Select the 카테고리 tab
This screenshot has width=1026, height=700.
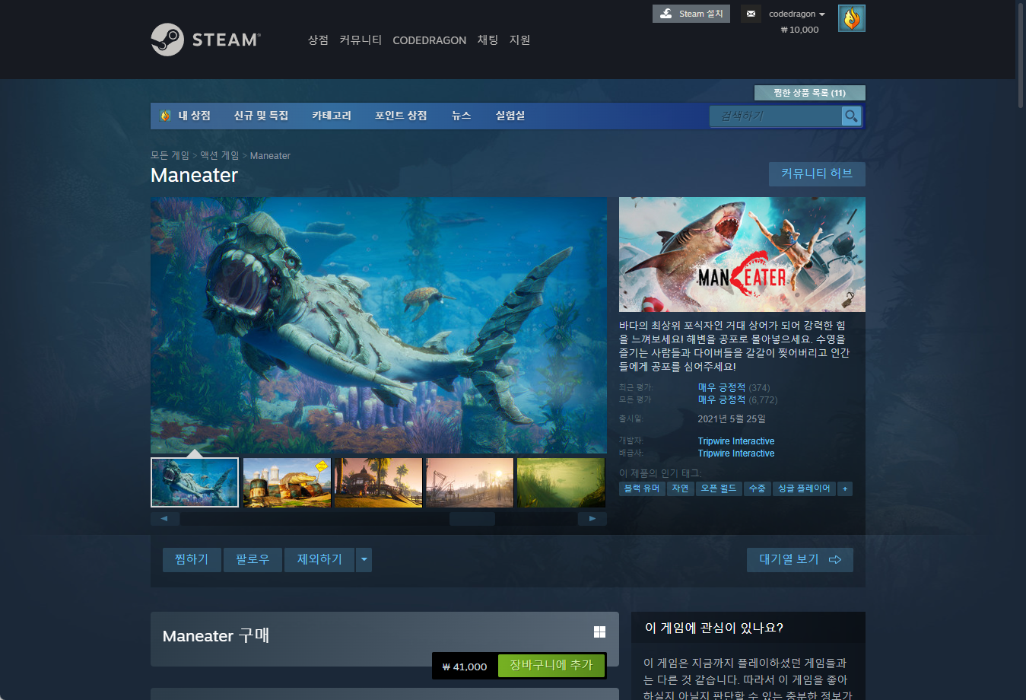pos(332,116)
